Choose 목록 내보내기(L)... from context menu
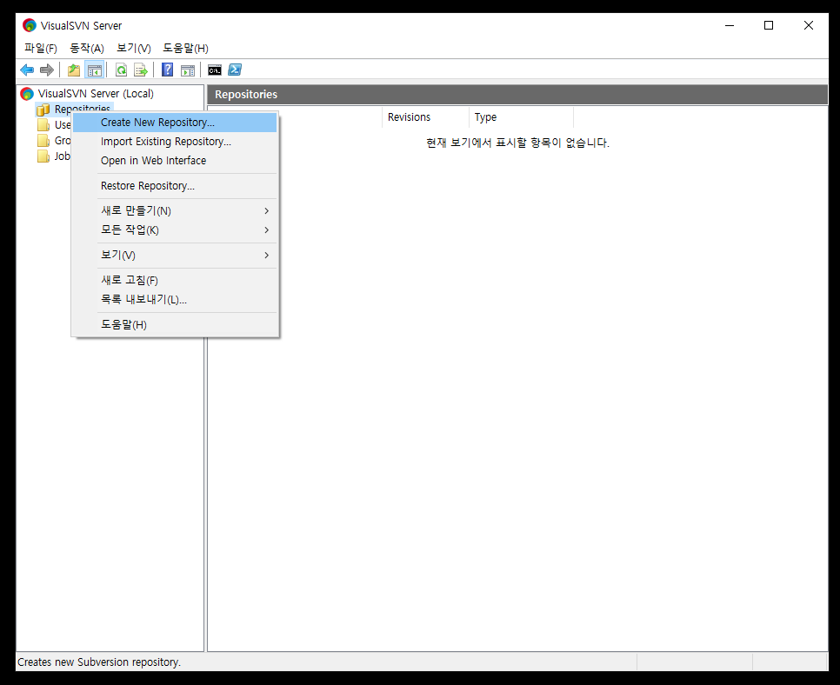 pos(175,300)
